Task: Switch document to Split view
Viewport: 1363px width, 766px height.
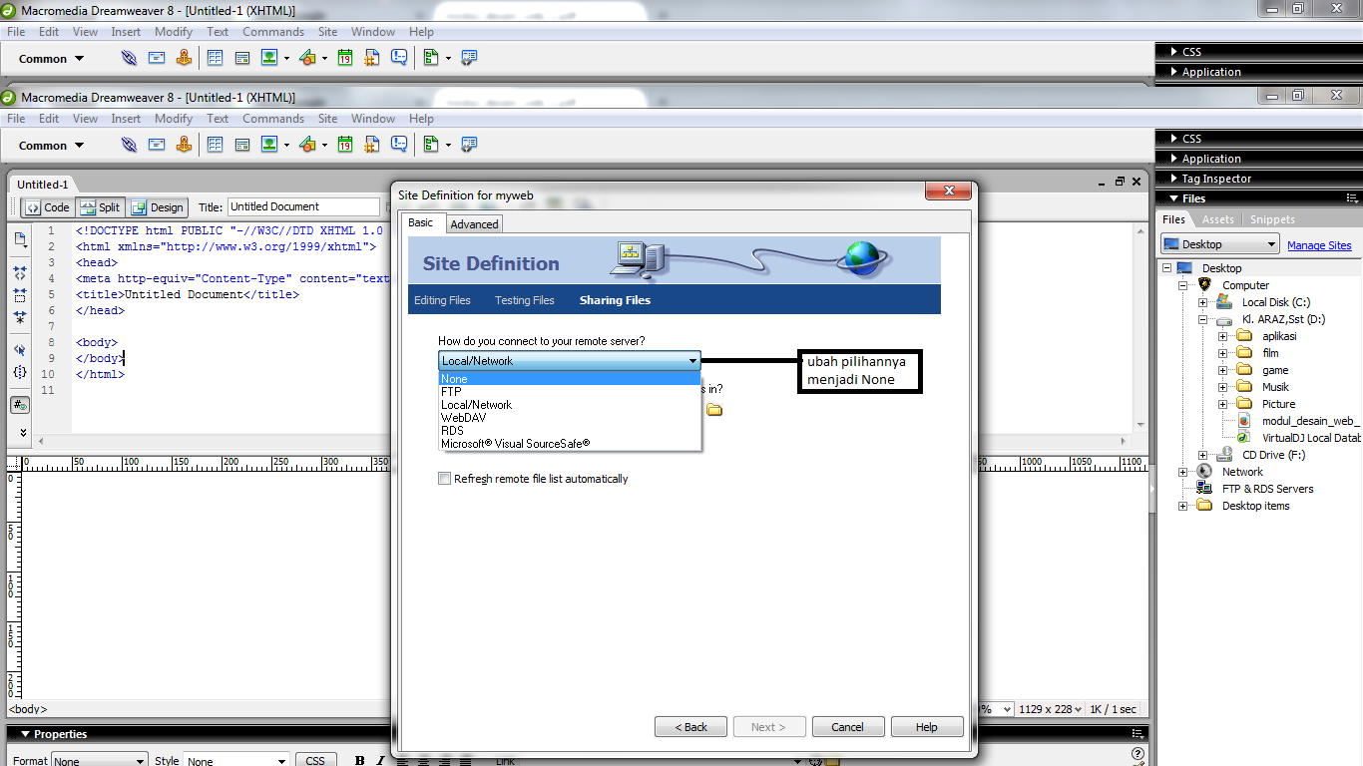Action: click(100, 207)
